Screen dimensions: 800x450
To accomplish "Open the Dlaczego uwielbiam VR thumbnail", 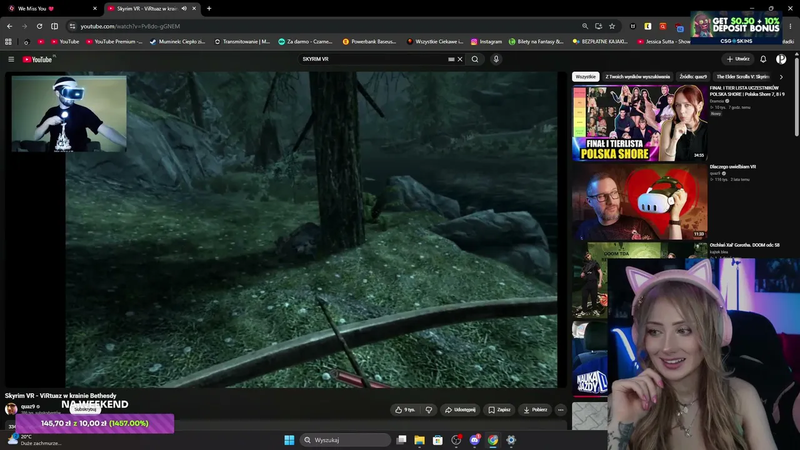I will [639, 202].
